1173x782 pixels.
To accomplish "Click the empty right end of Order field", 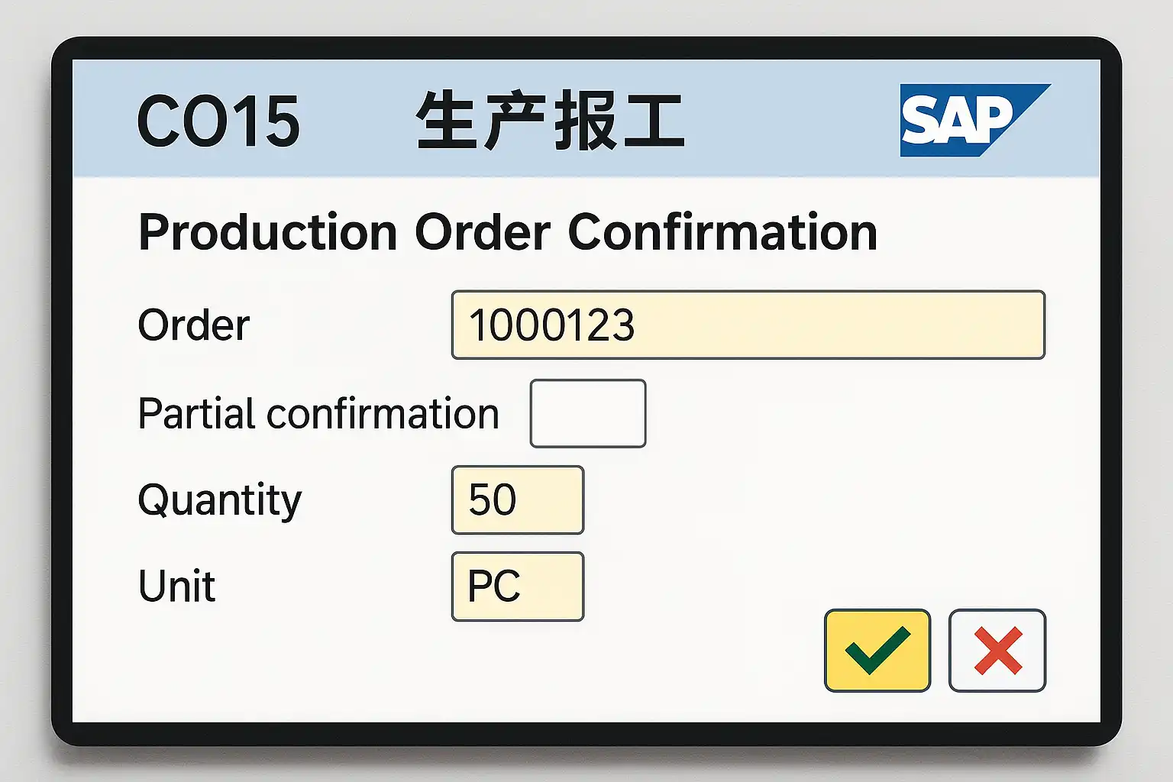I will [x=955, y=325].
